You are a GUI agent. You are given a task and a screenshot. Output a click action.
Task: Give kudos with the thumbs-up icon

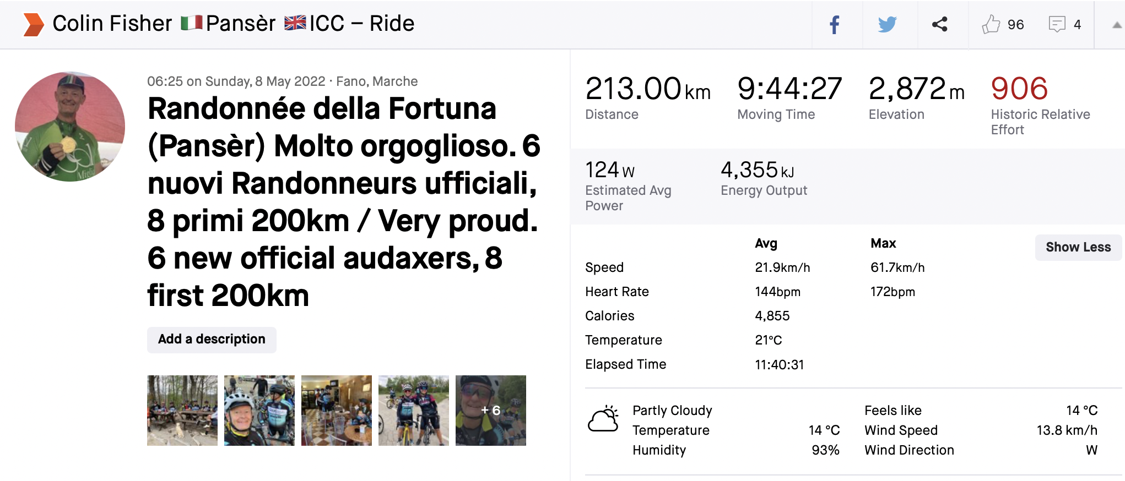991,25
